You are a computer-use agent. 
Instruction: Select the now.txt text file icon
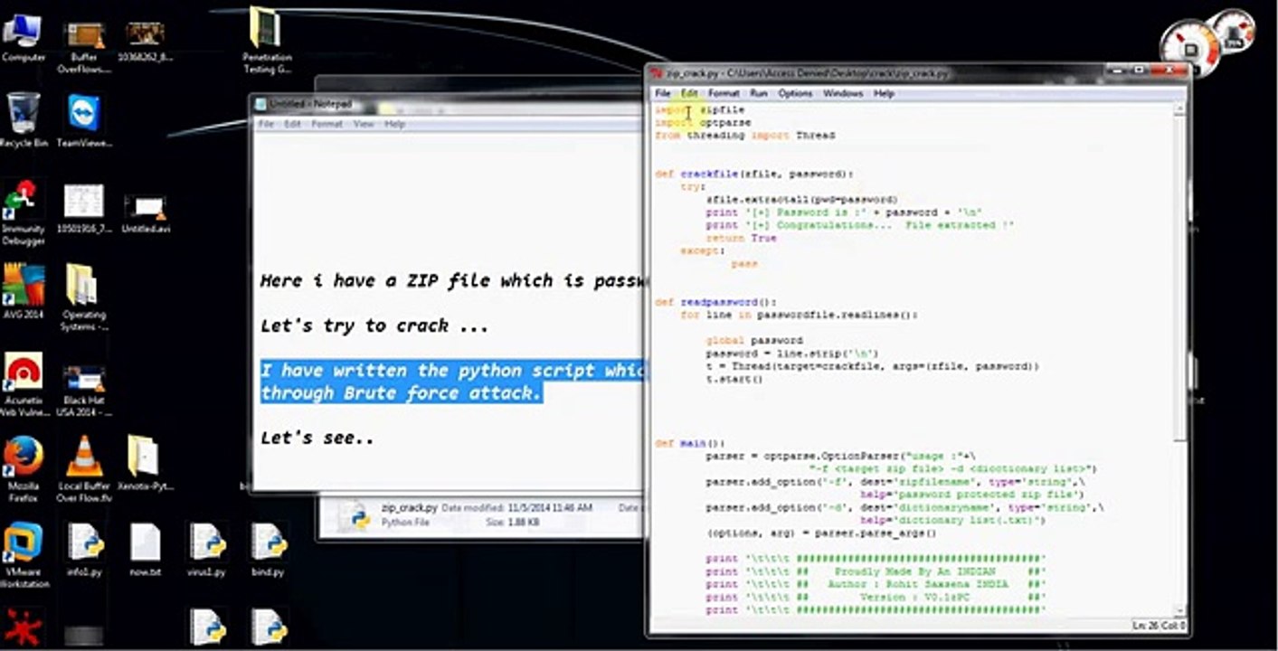pos(145,549)
